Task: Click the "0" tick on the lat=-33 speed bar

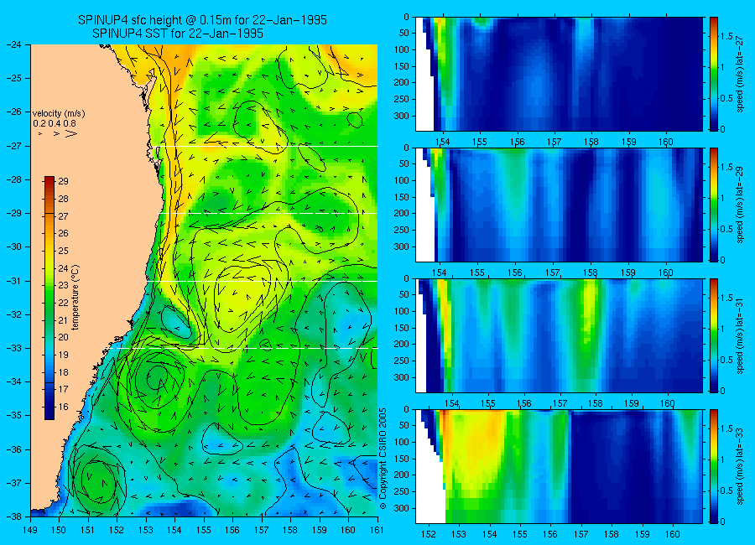Action: (723, 522)
